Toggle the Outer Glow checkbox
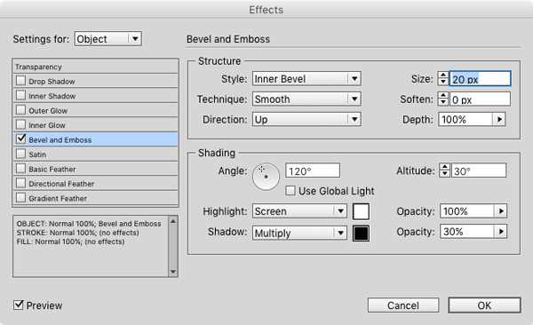This screenshot has height=325, width=533. tap(20, 110)
